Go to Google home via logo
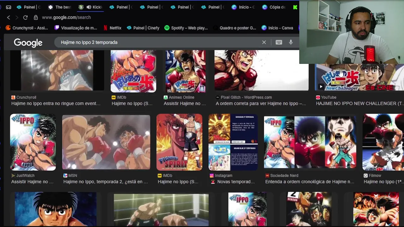The image size is (404, 227). (28, 43)
